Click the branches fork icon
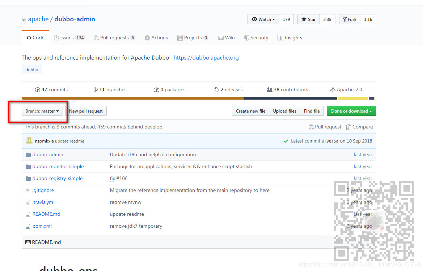The width and height of the screenshot is (423, 271). click(96, 90)
